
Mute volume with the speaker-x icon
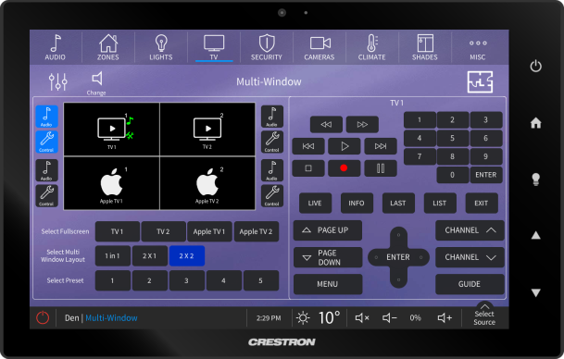362,317
